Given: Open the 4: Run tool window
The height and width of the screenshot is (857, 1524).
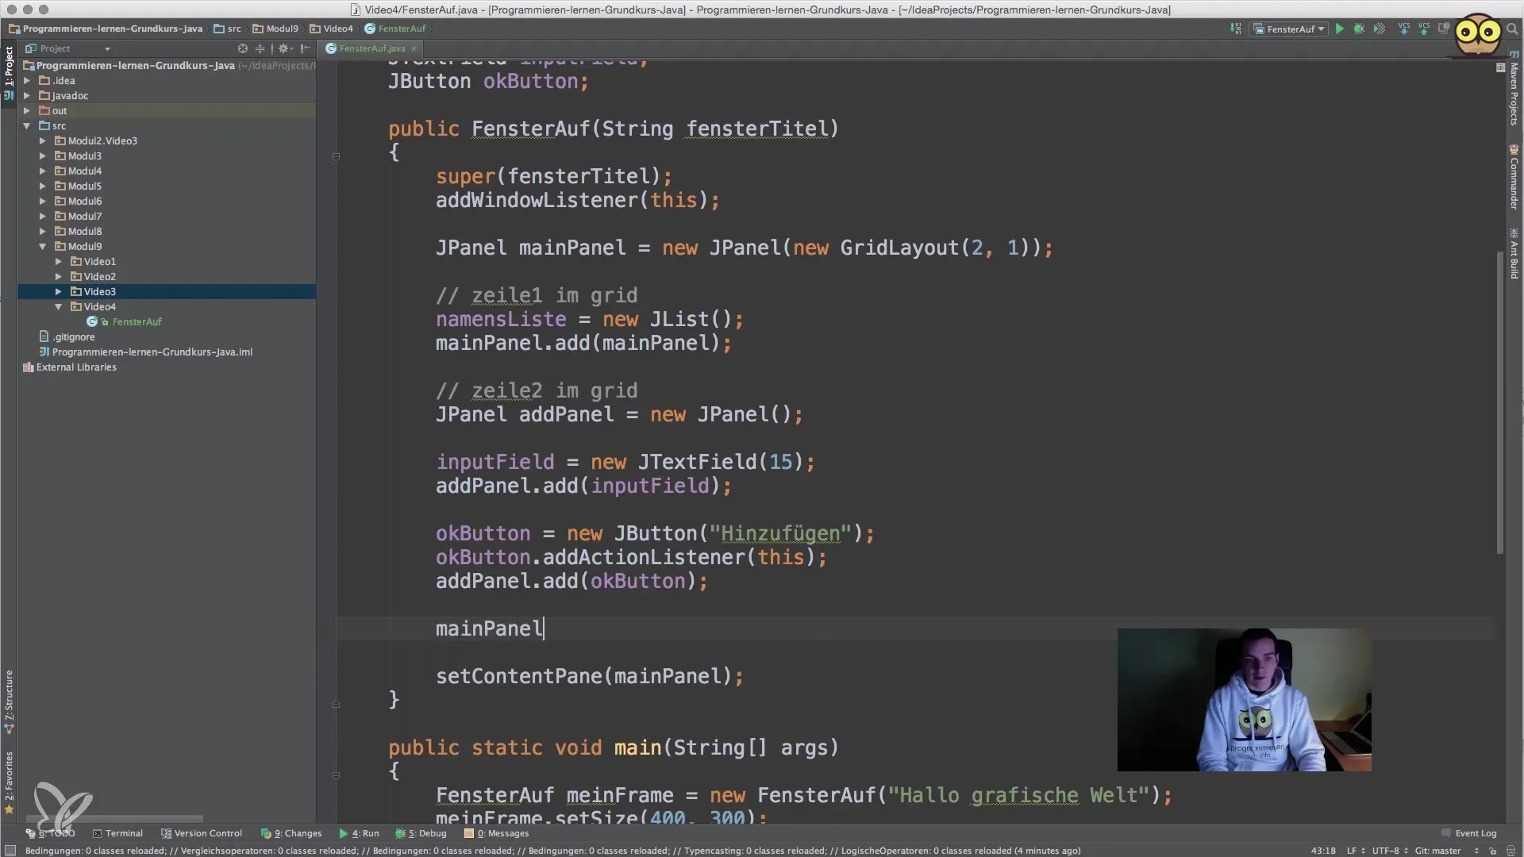Looking at the screenshot, I should [359, 833].
